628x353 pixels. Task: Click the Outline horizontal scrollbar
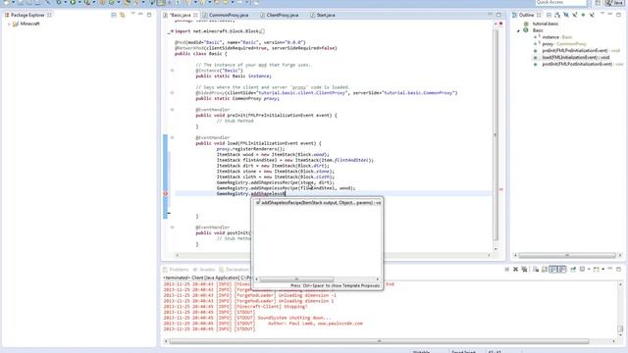(x=567, y=255)
